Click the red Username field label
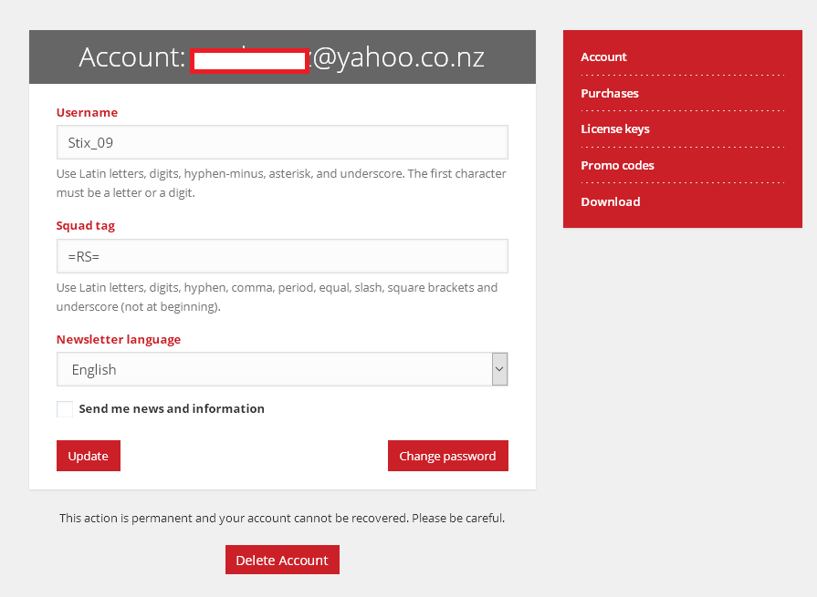817x597 pixels. point(87,113)
